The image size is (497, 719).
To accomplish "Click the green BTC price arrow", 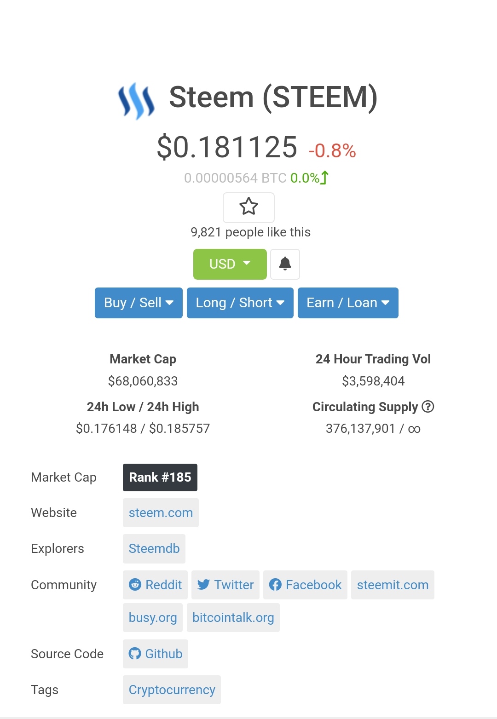I will pos(325,178).
